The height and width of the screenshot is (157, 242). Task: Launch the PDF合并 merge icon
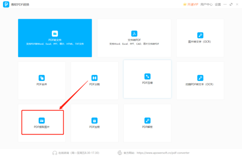(x=42, y=78)
